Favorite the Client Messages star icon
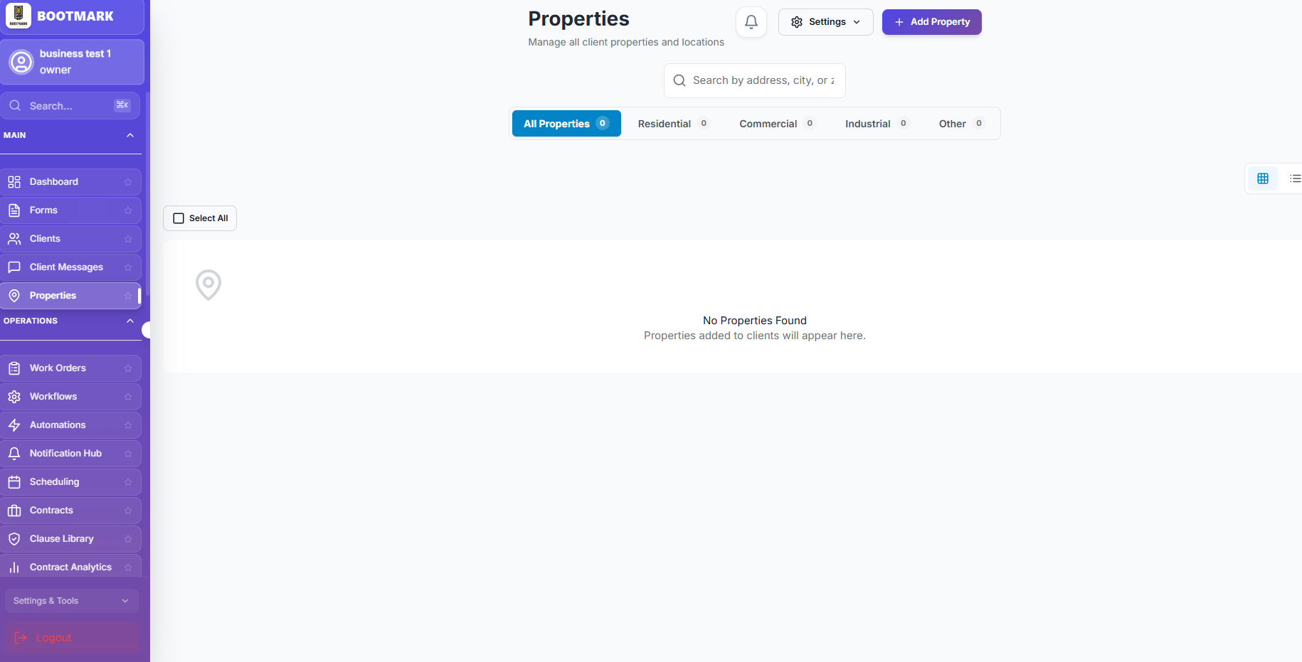 point(128,267)
